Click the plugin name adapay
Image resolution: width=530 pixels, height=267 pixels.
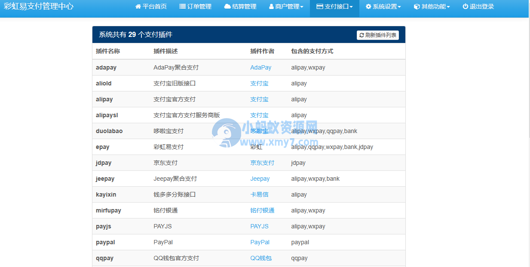(x=106, y=67)
